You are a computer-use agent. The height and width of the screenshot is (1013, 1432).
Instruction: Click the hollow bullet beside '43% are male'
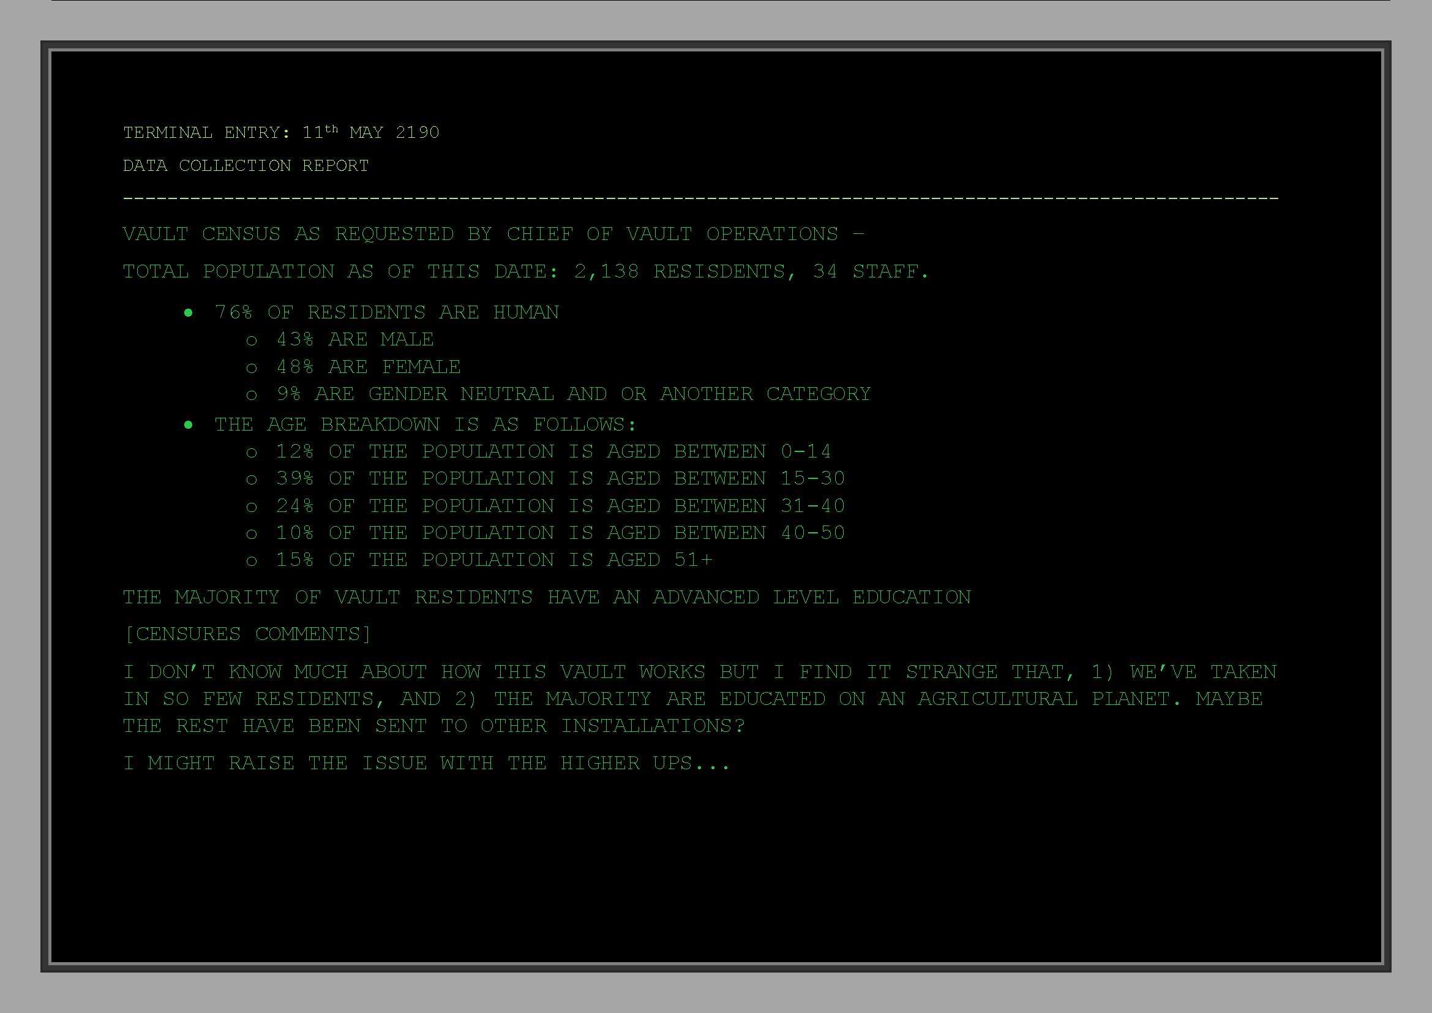[252, 341]
